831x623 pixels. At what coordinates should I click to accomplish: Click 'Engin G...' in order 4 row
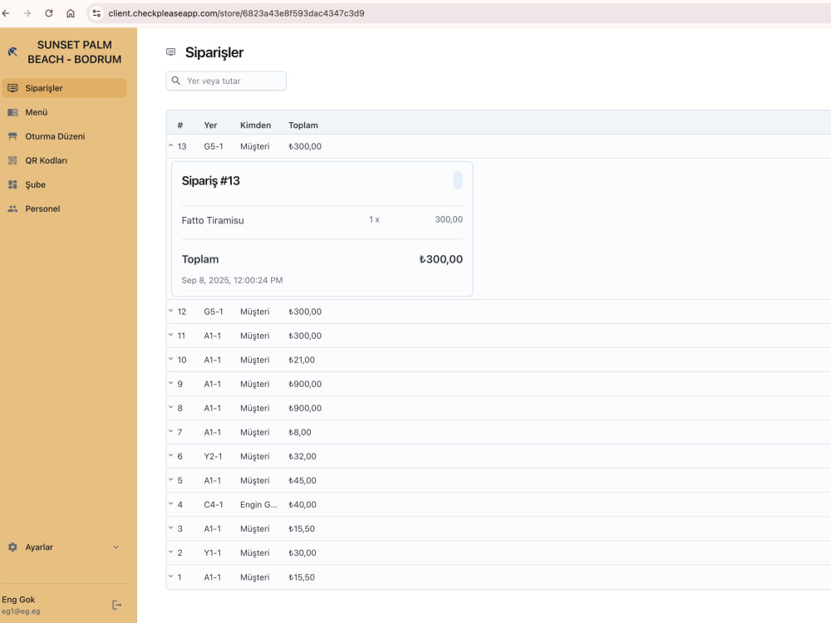258,505
